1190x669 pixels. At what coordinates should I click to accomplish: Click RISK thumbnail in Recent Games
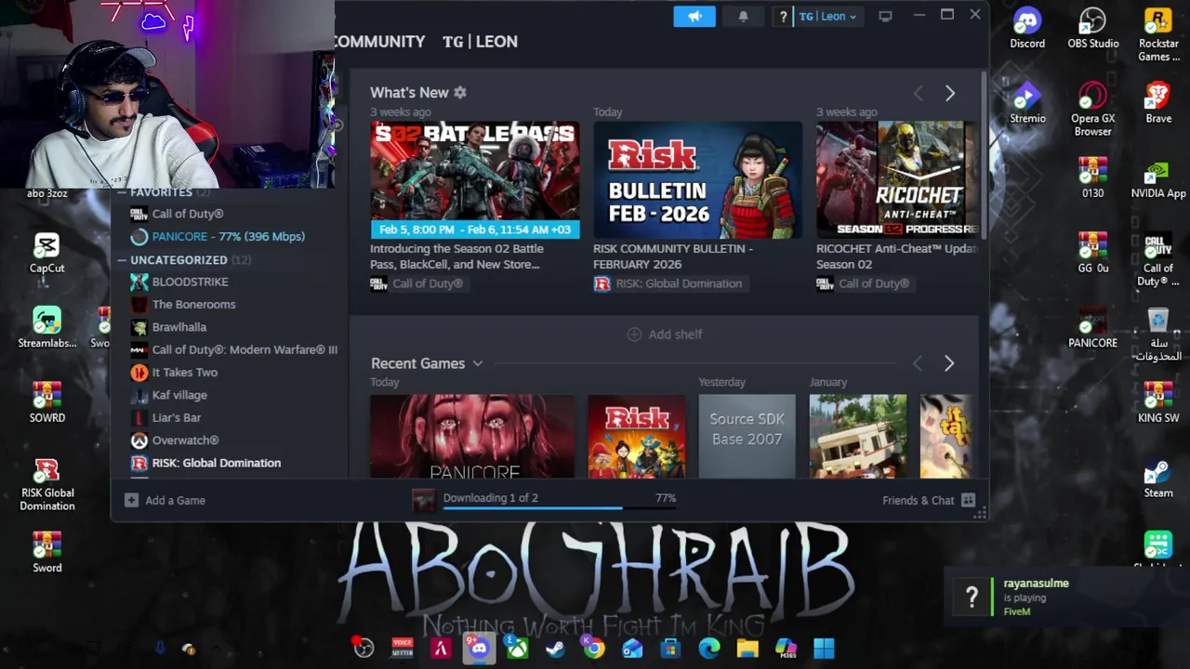click(637, 437)
